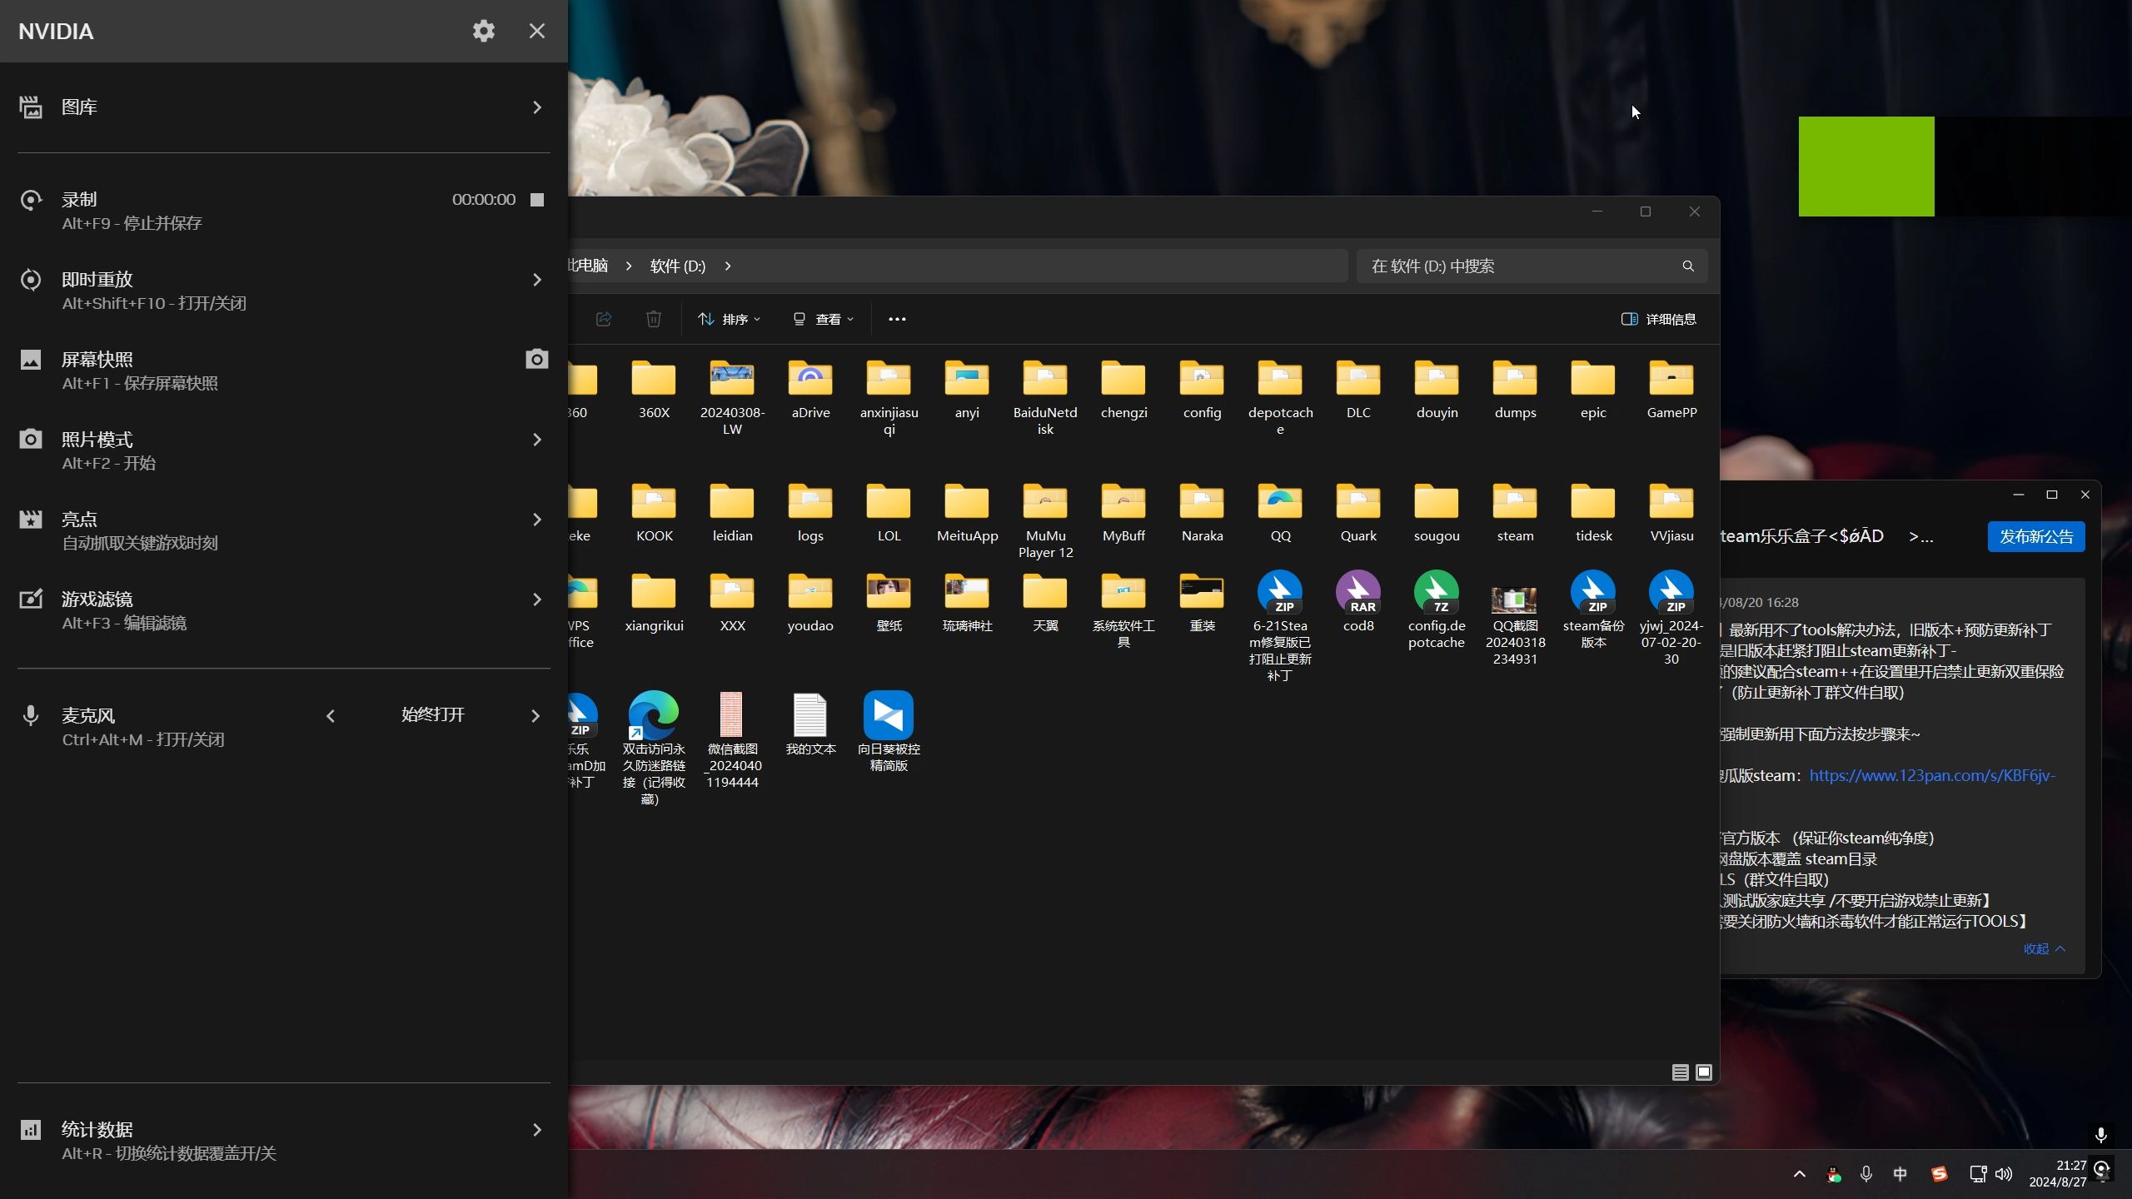Expand chevron after 软件 (D:) breadcrumb
Screen dimensions: 2132x1199
(728, 266)
